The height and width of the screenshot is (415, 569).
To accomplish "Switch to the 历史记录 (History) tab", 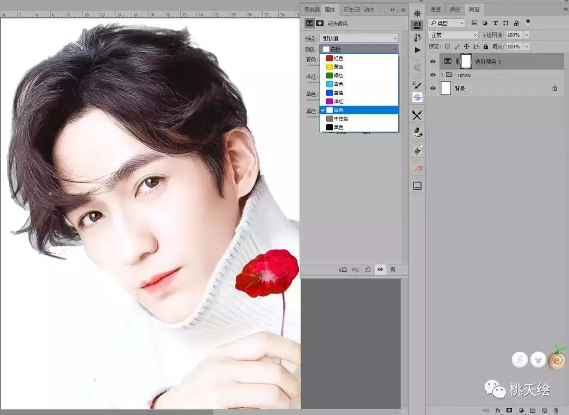I will click(x=351, y=10).
